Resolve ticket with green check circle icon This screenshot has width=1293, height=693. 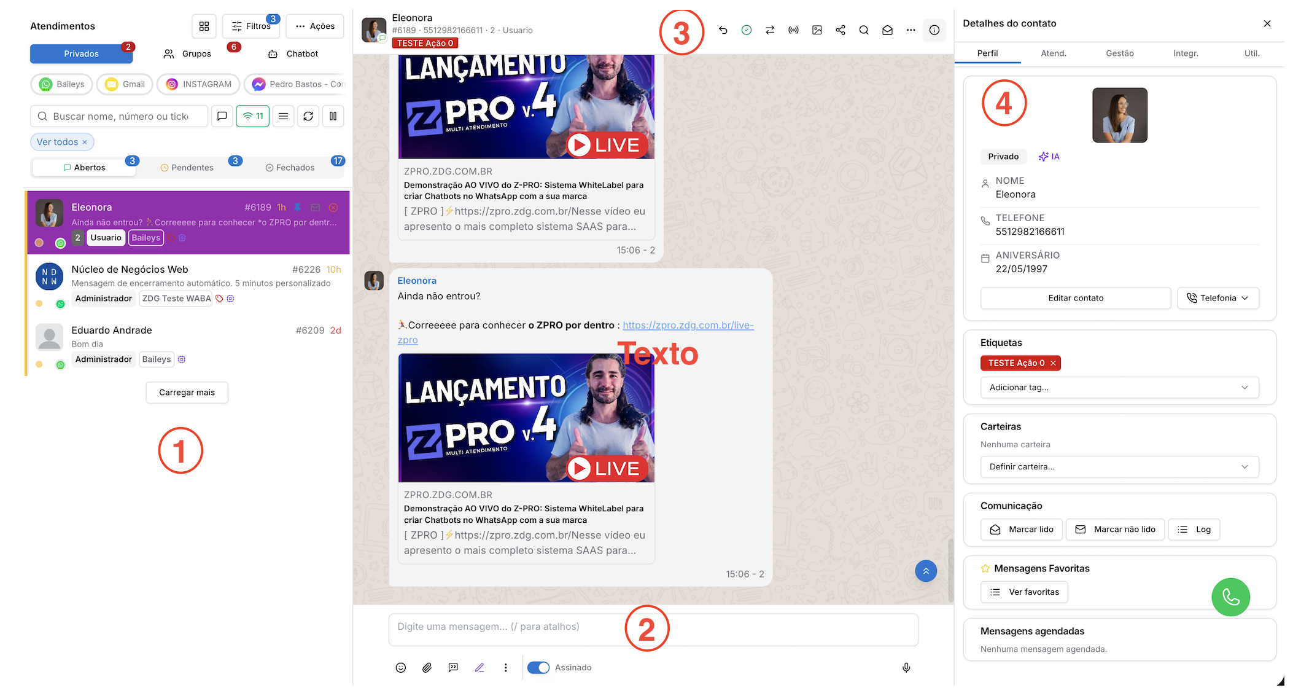pos(747,30)
